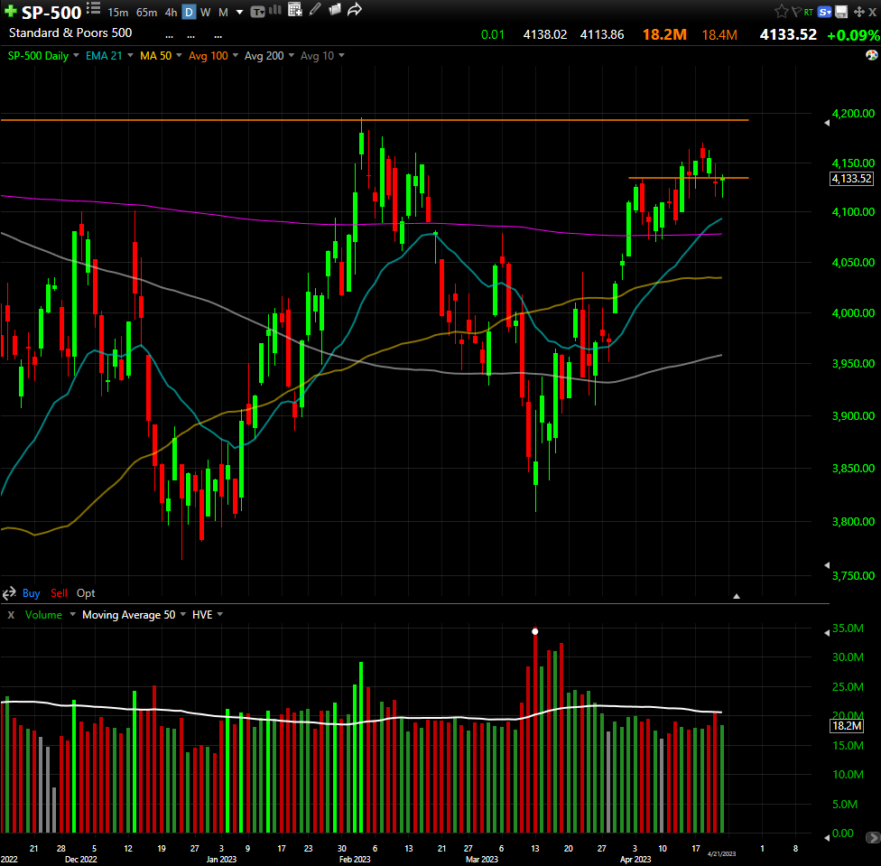Remove volume pane with the X icon
The height and width of the screenshot is (866, 881).
pos(11,615)
